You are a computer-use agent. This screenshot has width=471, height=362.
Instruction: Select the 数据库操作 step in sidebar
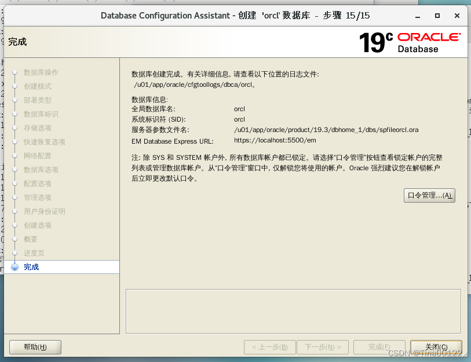(x=41, y=72)
